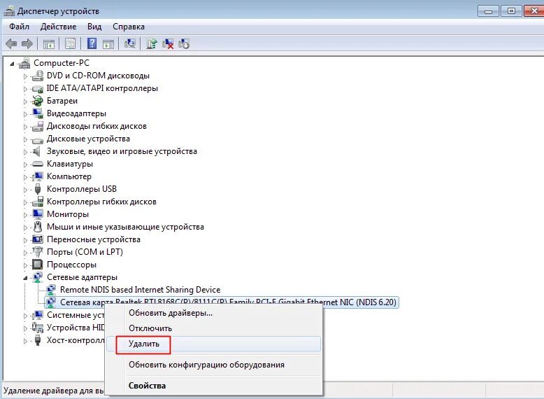
Task: Select Звуковые, видео и игровые устройства
Action: [122, 151]
